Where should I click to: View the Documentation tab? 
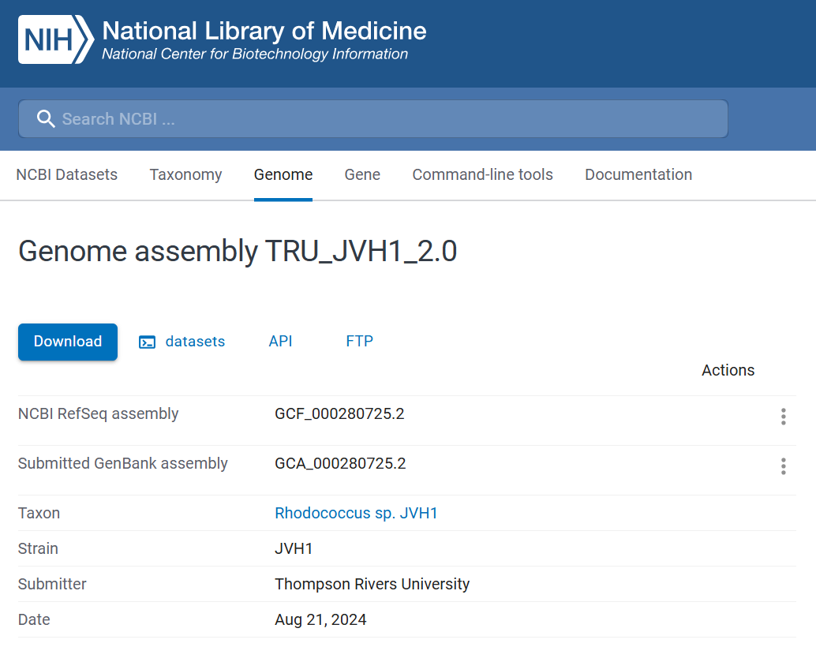(638, 174)
